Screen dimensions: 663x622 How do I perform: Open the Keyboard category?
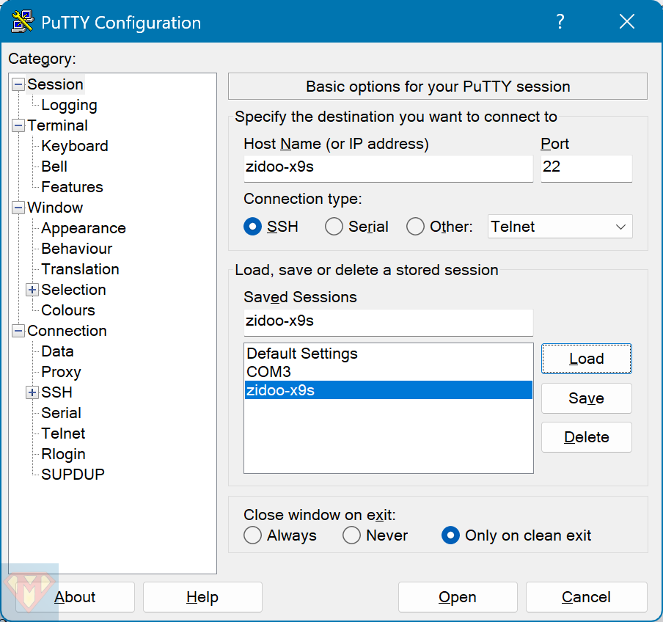pos(75,146)
